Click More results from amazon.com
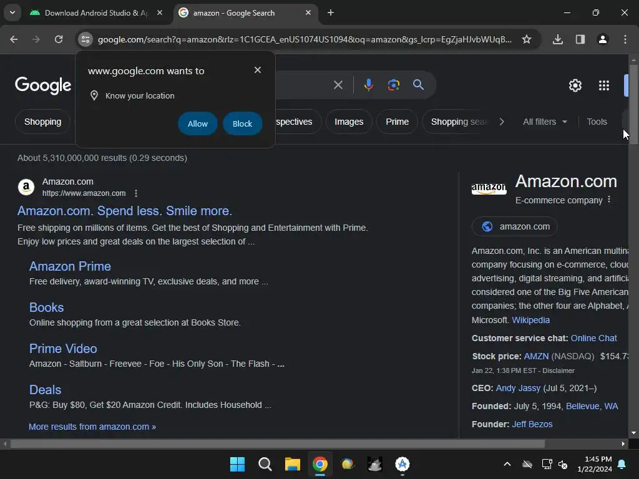This screenshot has height=479, width=639. [x=92, y=427]
